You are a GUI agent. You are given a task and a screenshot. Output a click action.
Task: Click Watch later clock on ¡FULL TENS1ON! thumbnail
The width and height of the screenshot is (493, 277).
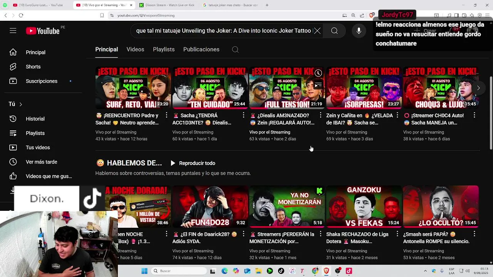pyautogui.click(x=318, y=73)
